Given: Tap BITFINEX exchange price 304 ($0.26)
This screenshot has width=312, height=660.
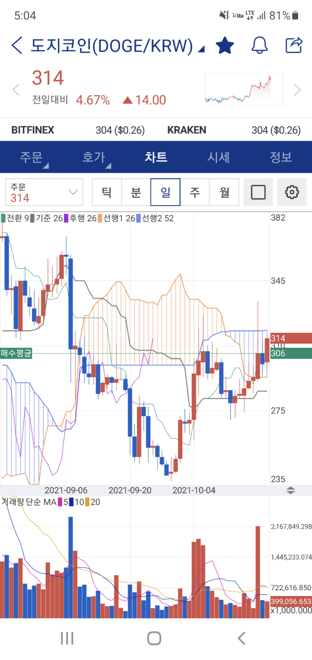Looking at the screenshot, I should click(120, 130).
